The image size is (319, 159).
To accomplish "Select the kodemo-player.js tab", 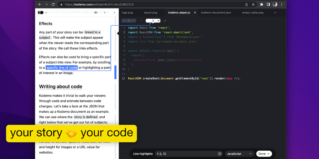I will click(x=179, y=12).
